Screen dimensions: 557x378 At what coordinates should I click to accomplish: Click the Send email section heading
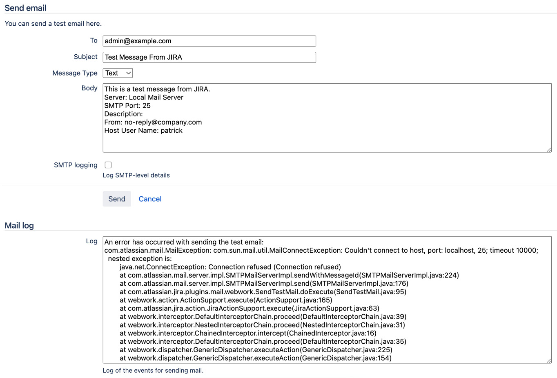click(x=25, y=8)
